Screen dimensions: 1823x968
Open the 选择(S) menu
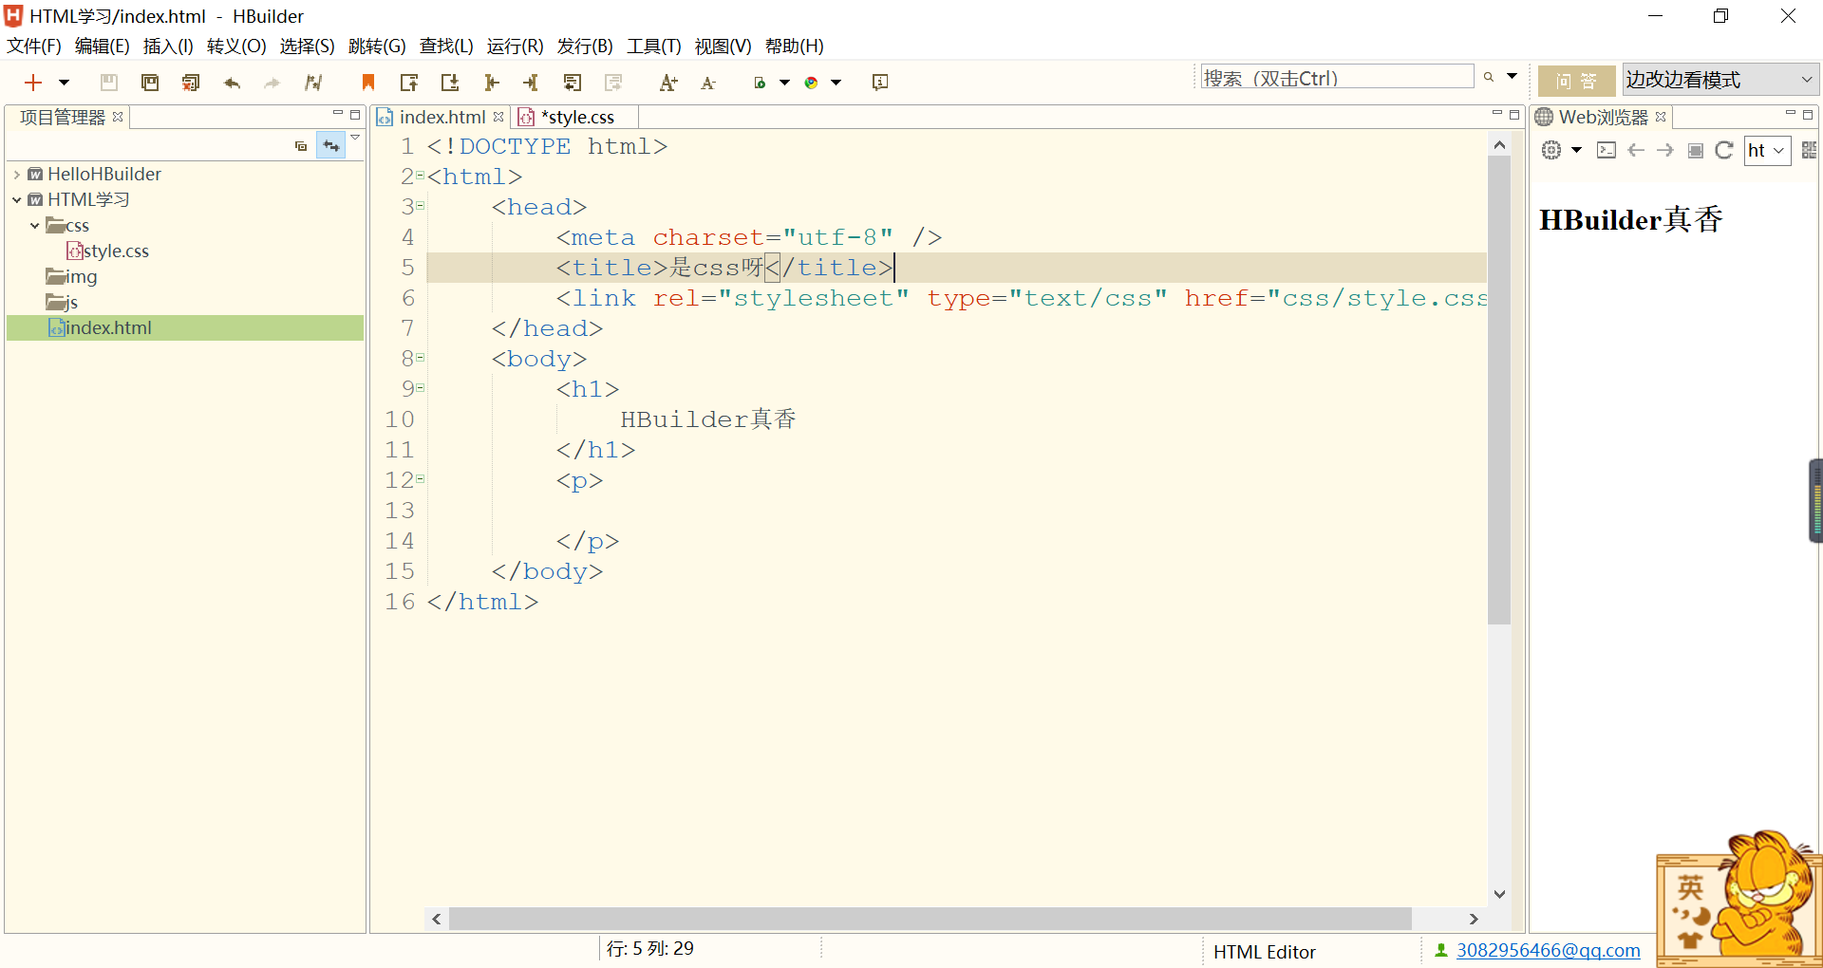tap(307, 46)
